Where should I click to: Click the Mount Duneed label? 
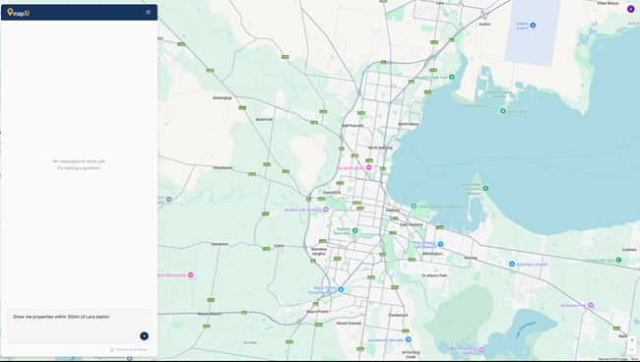349,324
